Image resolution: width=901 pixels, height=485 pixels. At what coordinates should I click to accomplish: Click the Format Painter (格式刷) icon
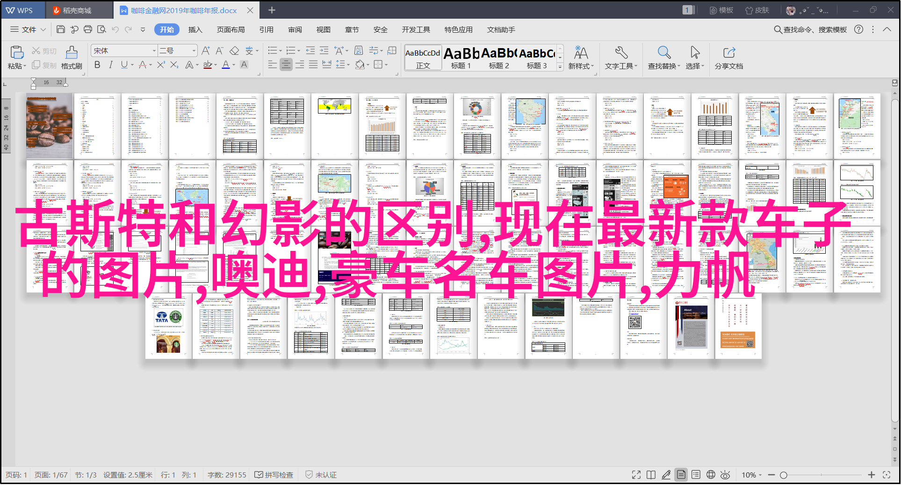point(71,57)
